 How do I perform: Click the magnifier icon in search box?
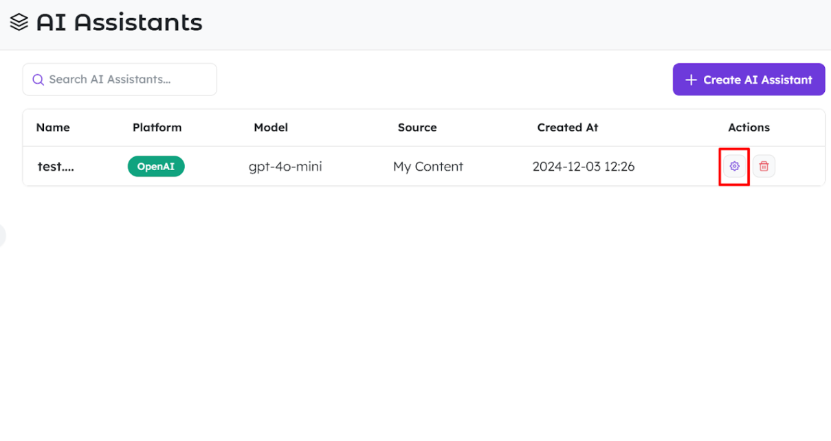click(38, 80)
